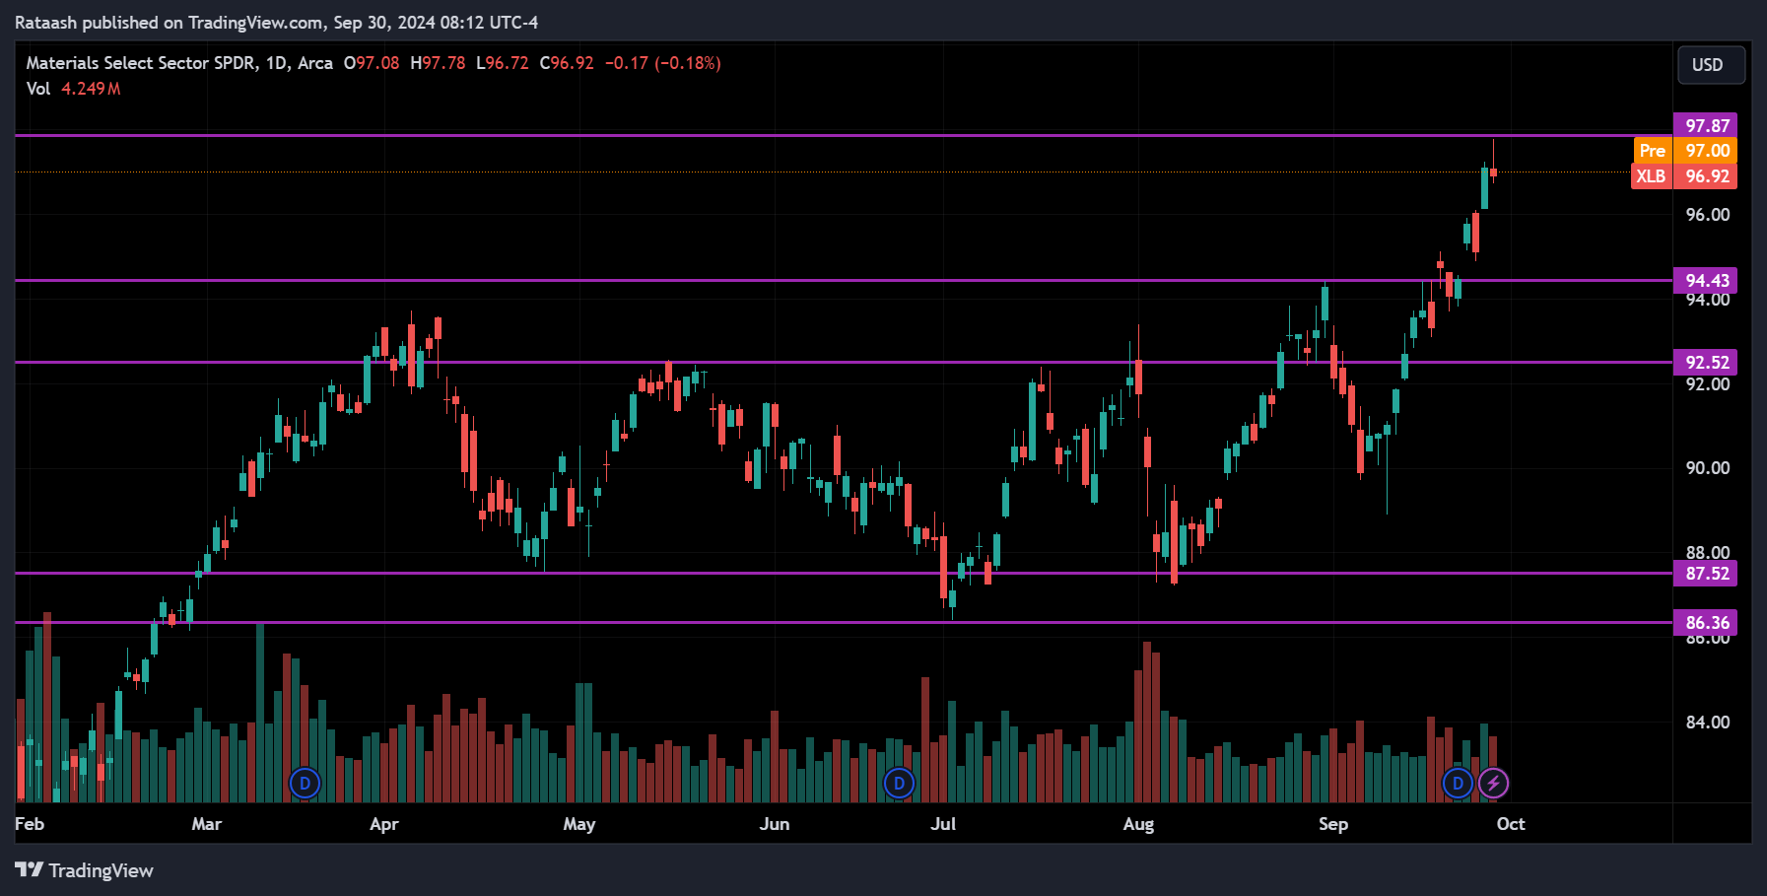Click the 87.52 horizontal line price label
Image resolution: width=1767 pixels, height=896 pixels.
pyautogui.click(x=1706, y=573)
